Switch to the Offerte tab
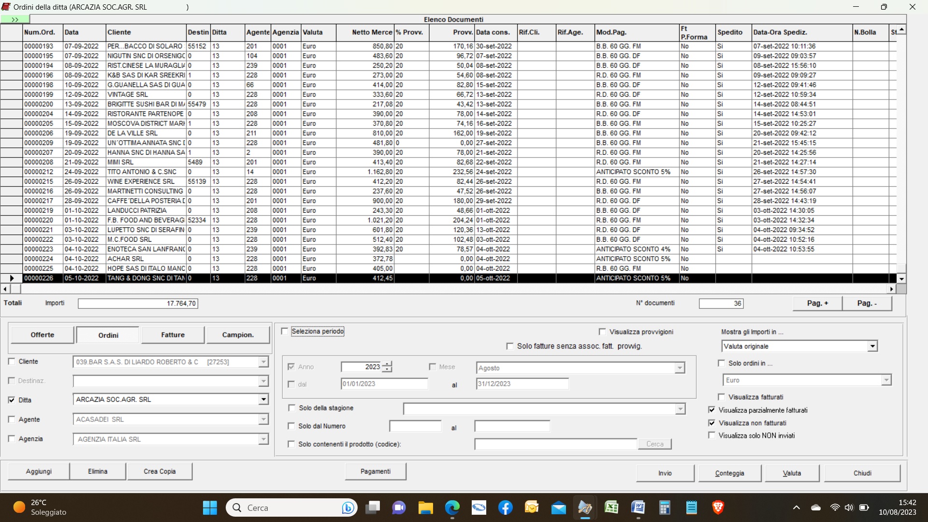Image resolution: width=928 pixels, height=522 pixels. click(x=43, y=335)
